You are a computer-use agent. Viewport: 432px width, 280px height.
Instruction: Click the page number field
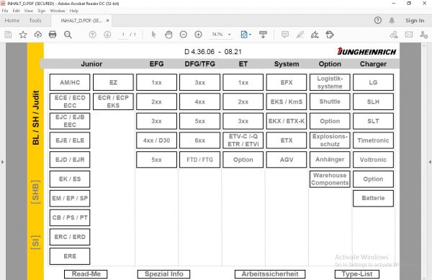[x=123, y=35]
